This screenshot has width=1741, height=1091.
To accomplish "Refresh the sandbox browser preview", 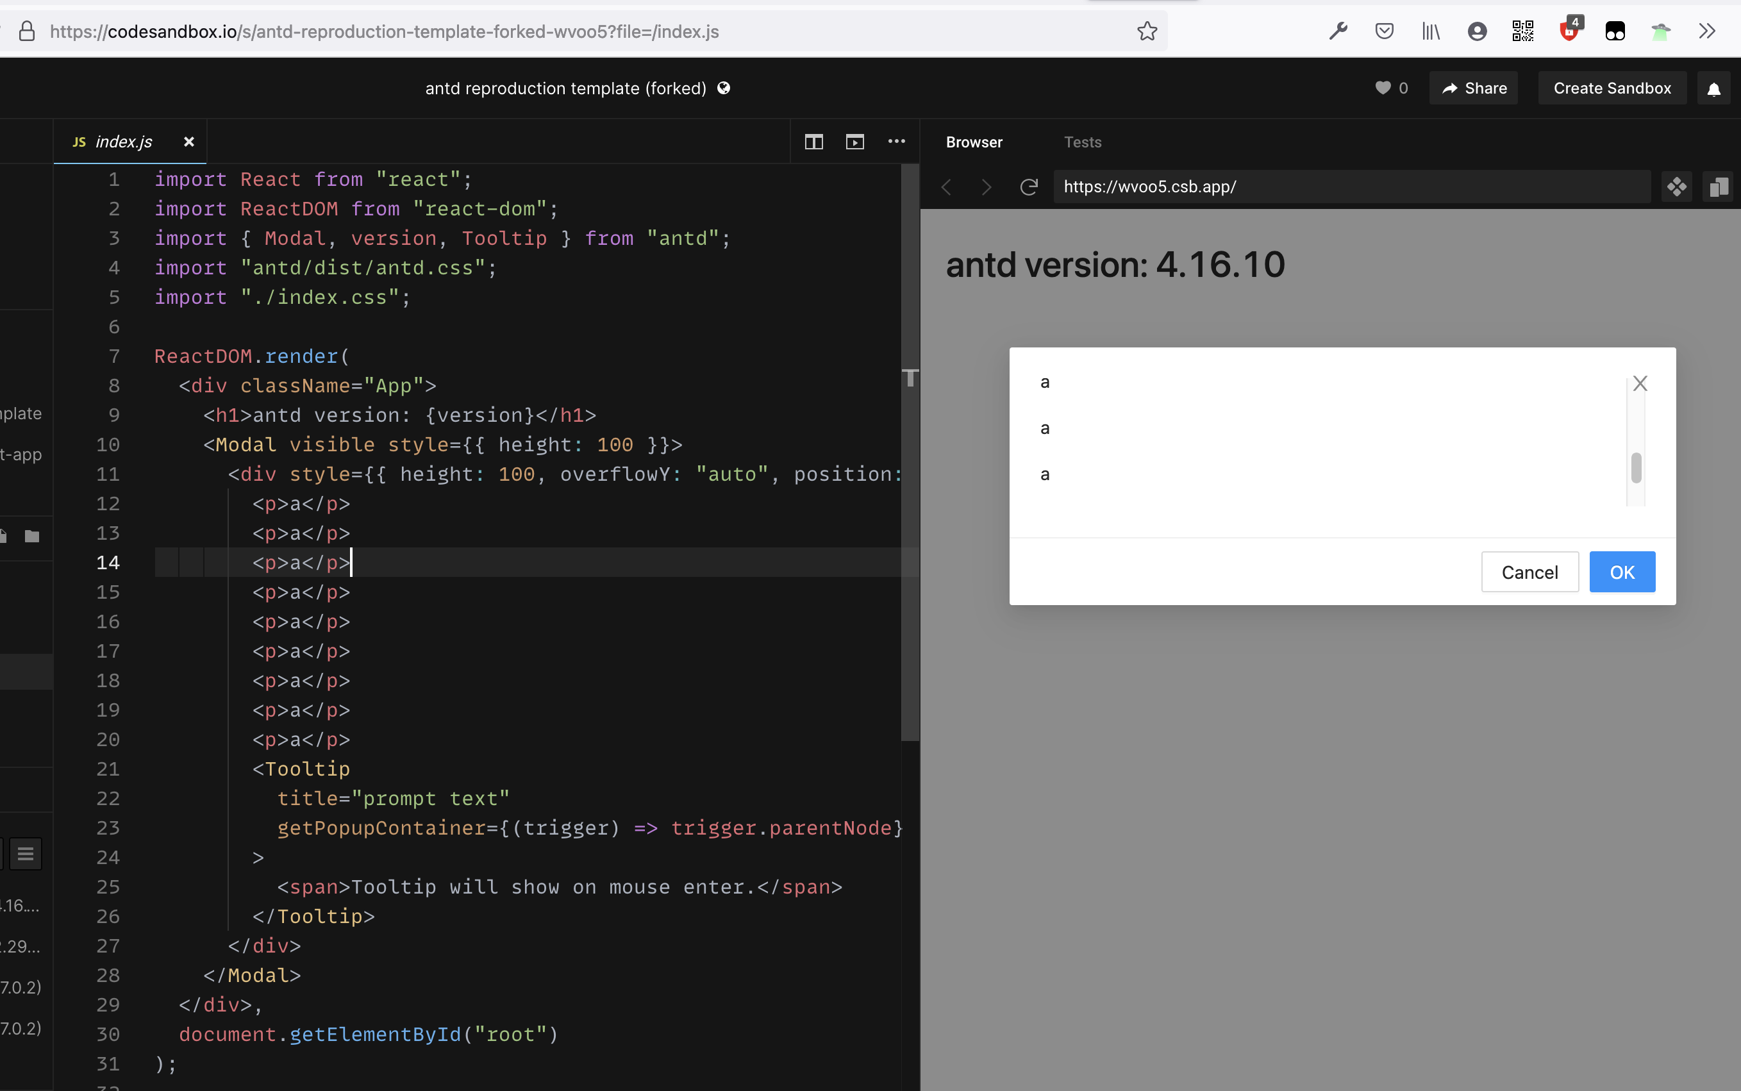I will pos(1029,188).
